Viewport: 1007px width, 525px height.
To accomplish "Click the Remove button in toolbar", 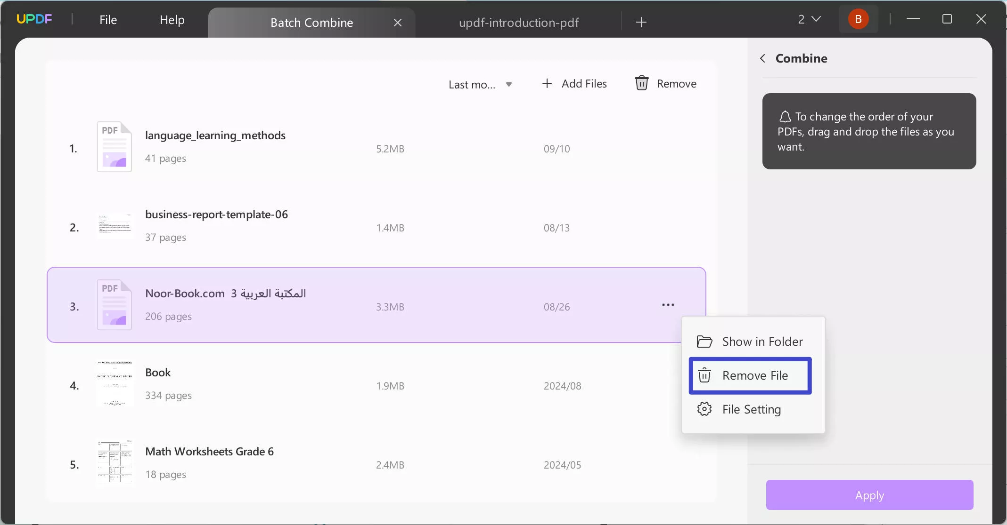I will pos(665,84).
